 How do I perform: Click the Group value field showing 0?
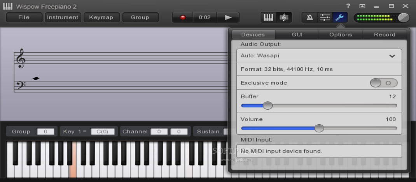tap(45, 132)
